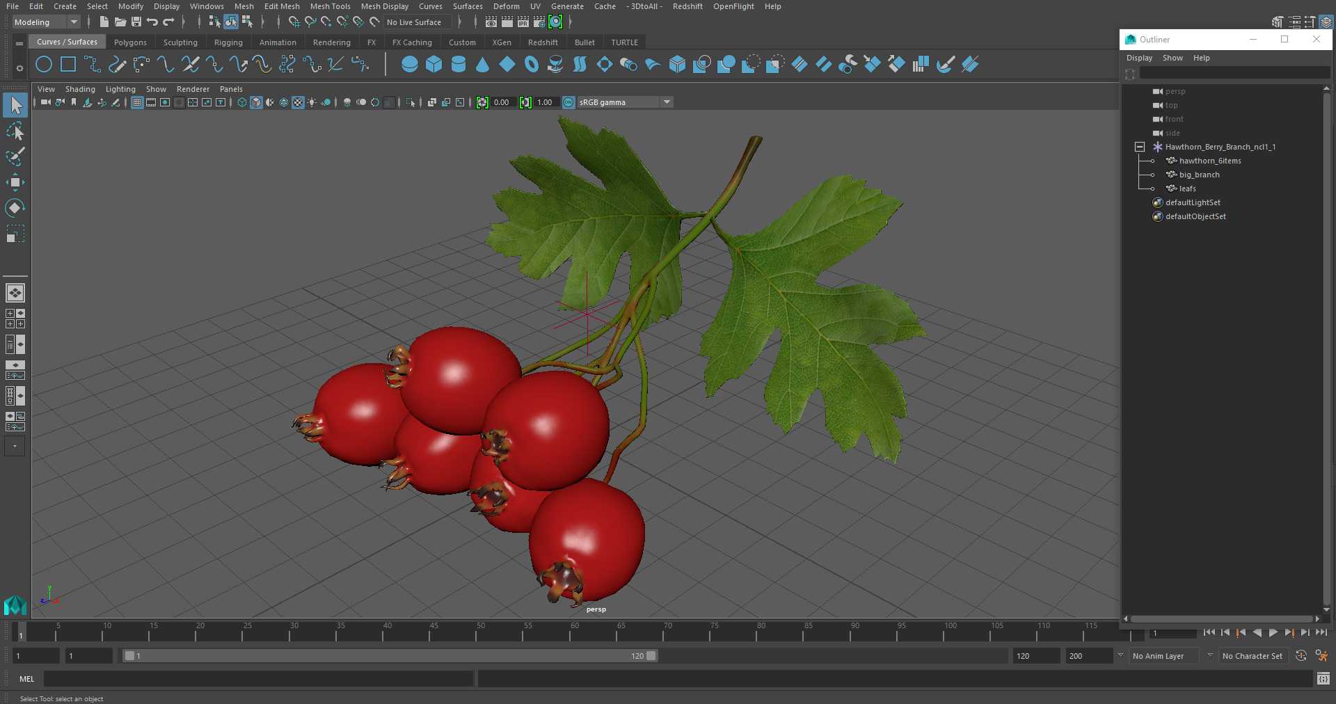Image resolution: width=1336 pixels, height=704 pixels.
Task: Open the Outliner Display menu
Action: pos(1139,58)
